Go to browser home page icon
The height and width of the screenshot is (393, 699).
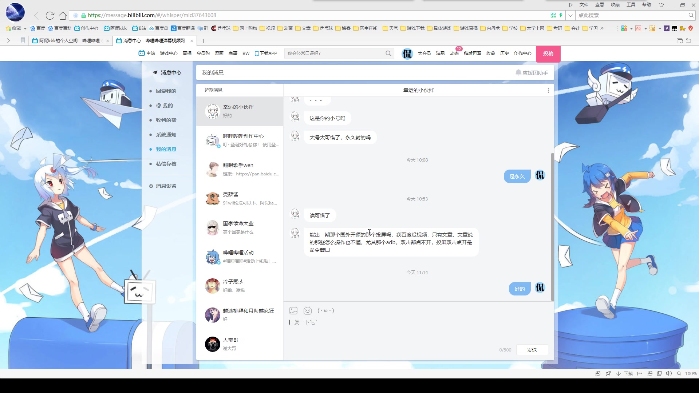63,15
